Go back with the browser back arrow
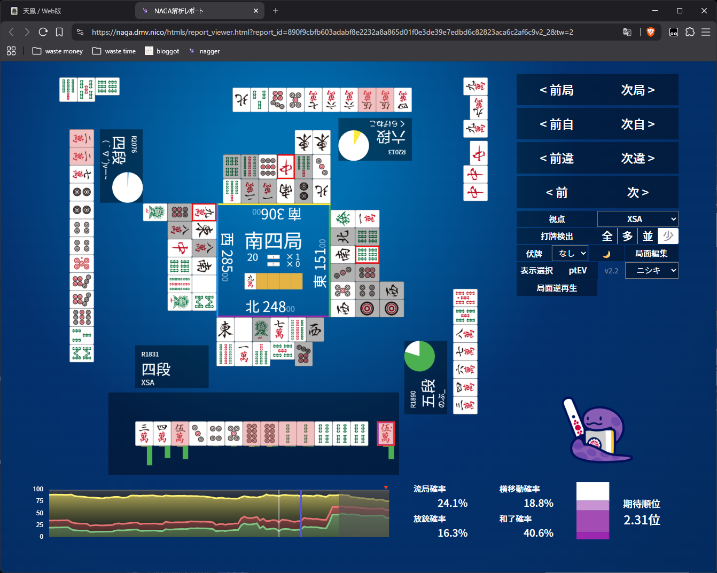This screenshot has width=717, height=573. click(x=11, y=32)
